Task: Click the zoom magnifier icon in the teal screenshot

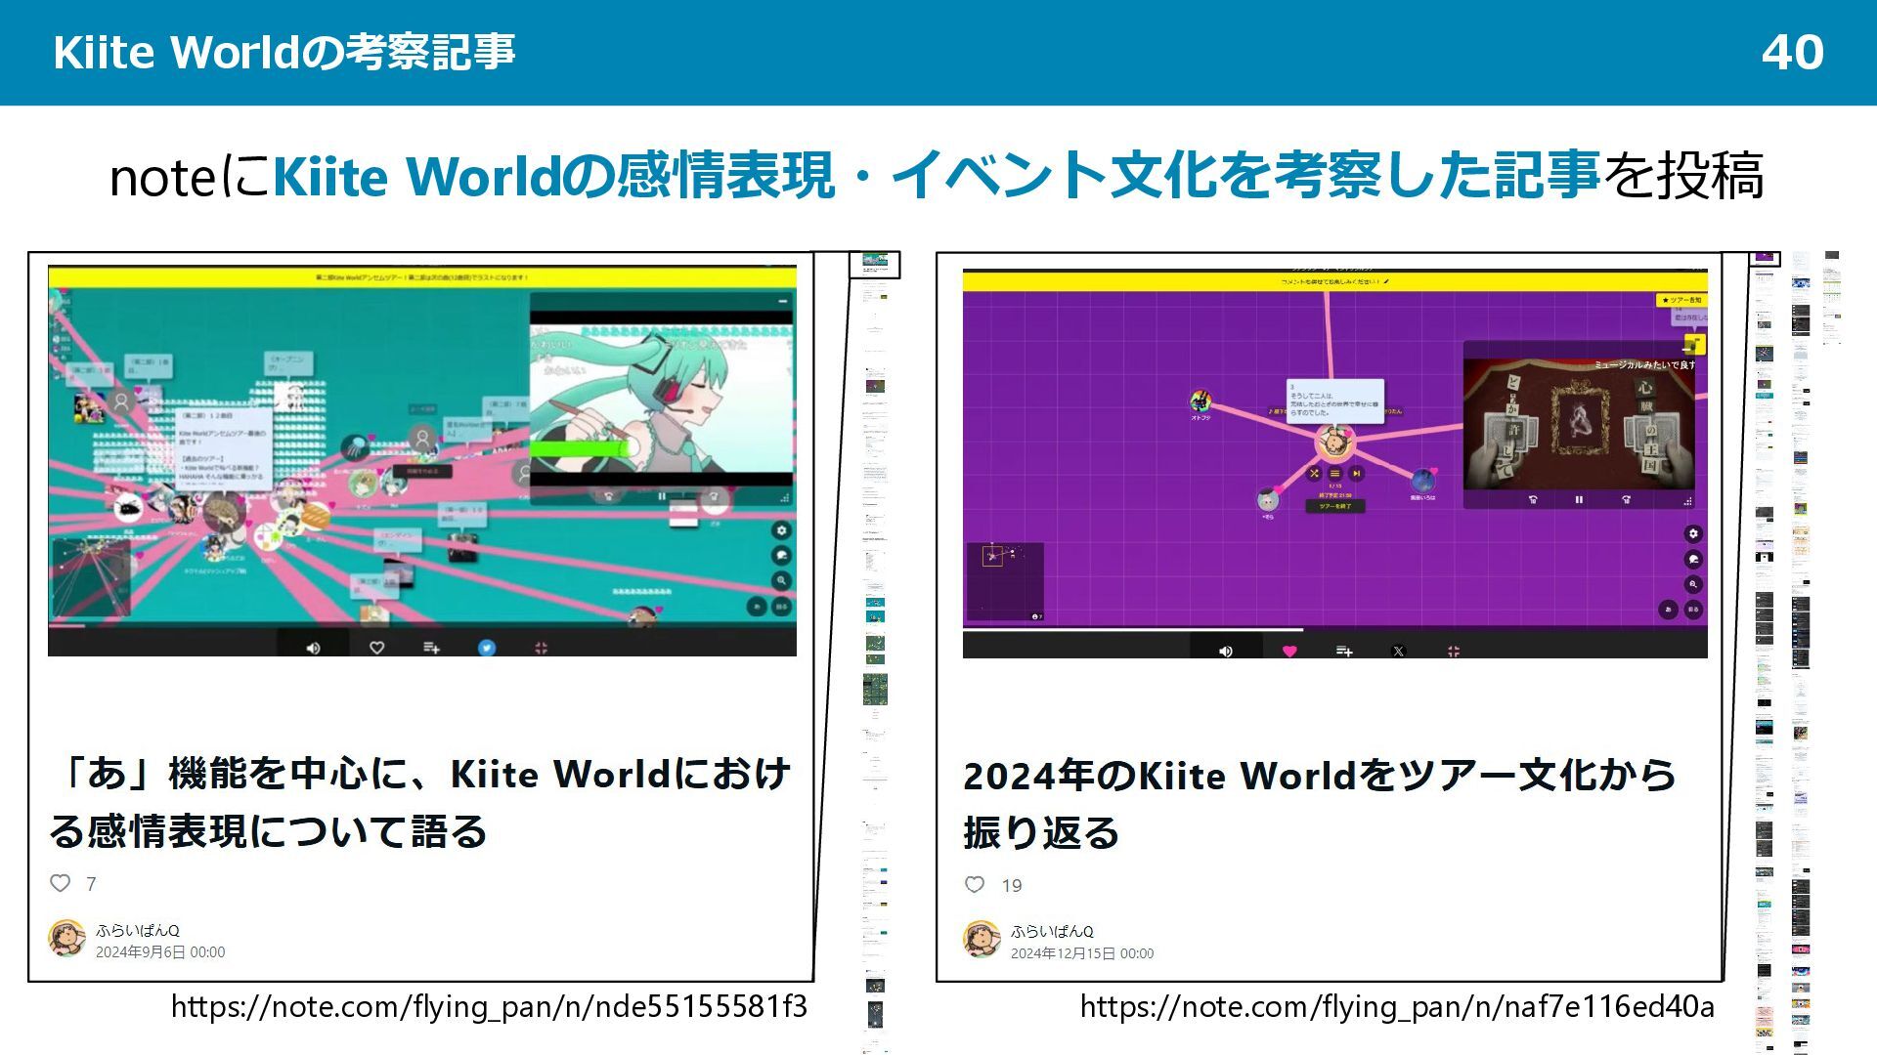Action: [781, 580]
